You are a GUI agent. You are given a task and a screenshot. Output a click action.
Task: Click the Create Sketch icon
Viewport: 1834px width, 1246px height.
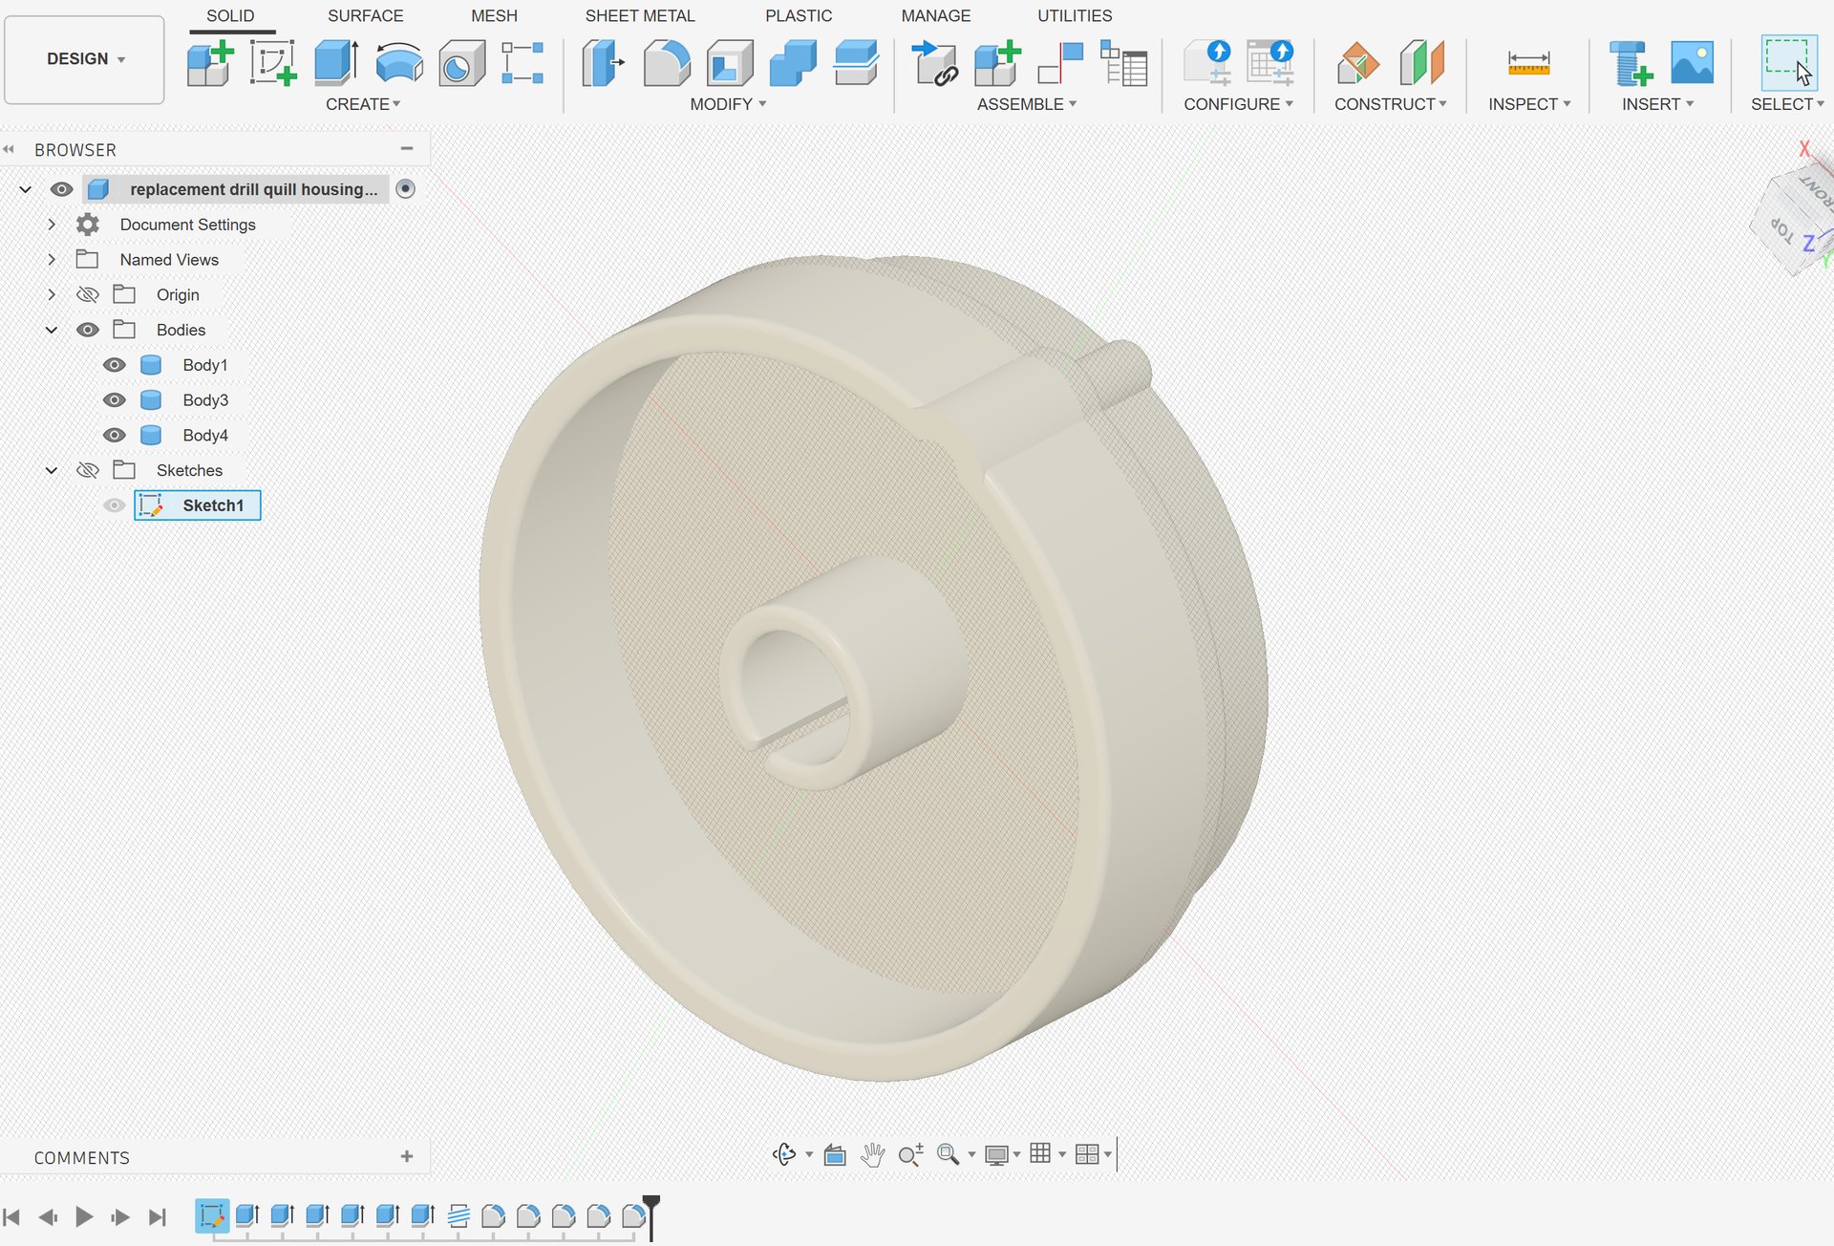[x=273, y=63]
